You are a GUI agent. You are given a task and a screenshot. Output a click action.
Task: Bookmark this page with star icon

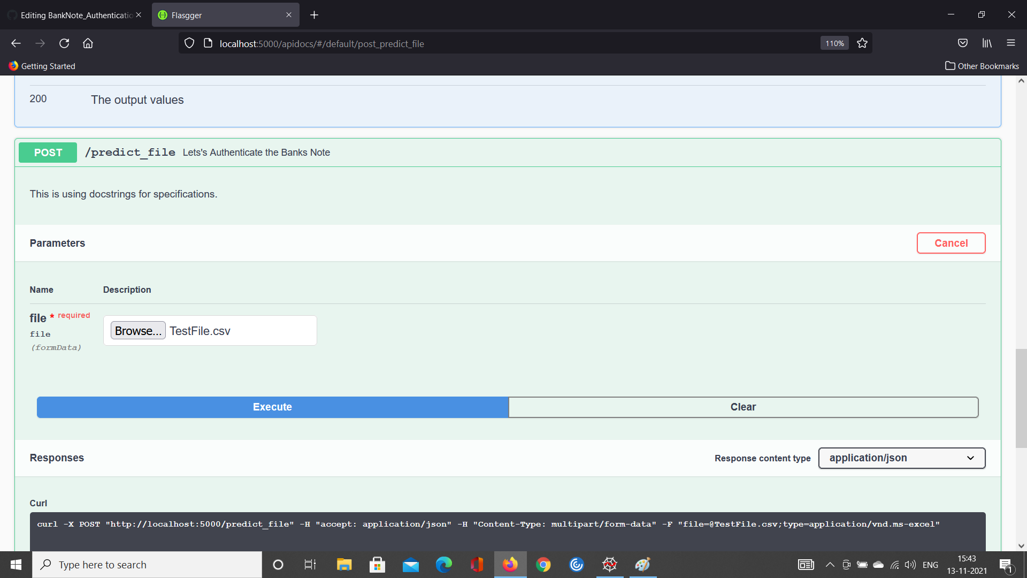pyautogui.click(x=862, y=43)
